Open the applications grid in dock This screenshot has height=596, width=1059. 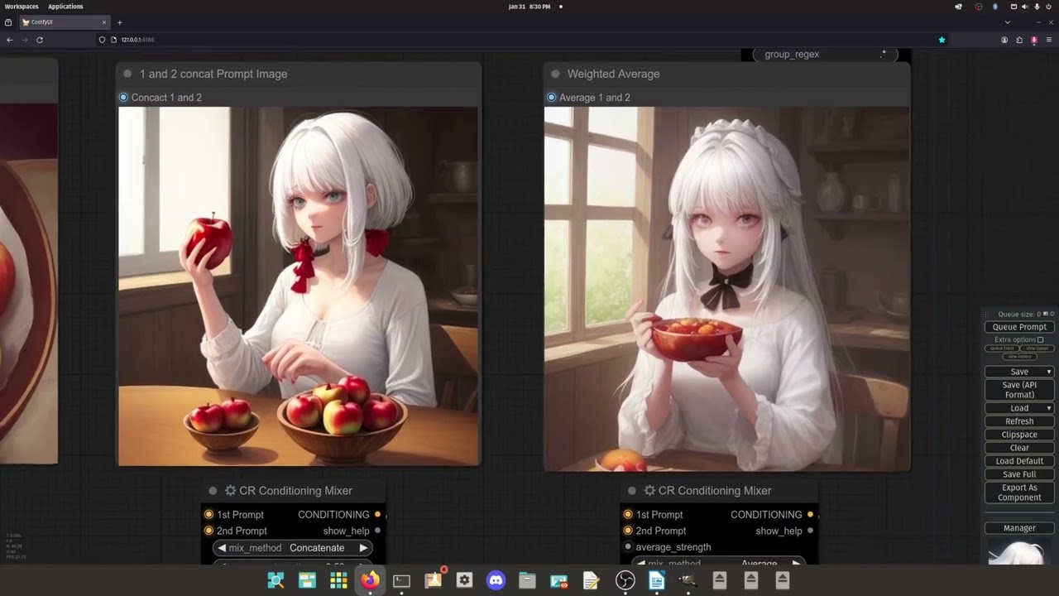(338, 580)
